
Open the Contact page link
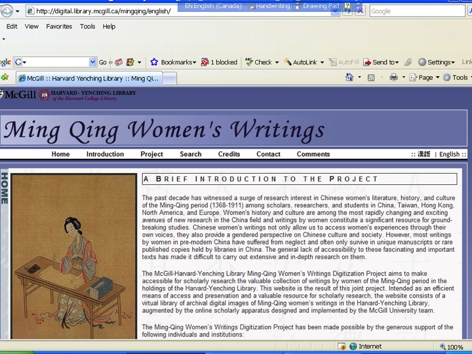(x=268, y=154)
